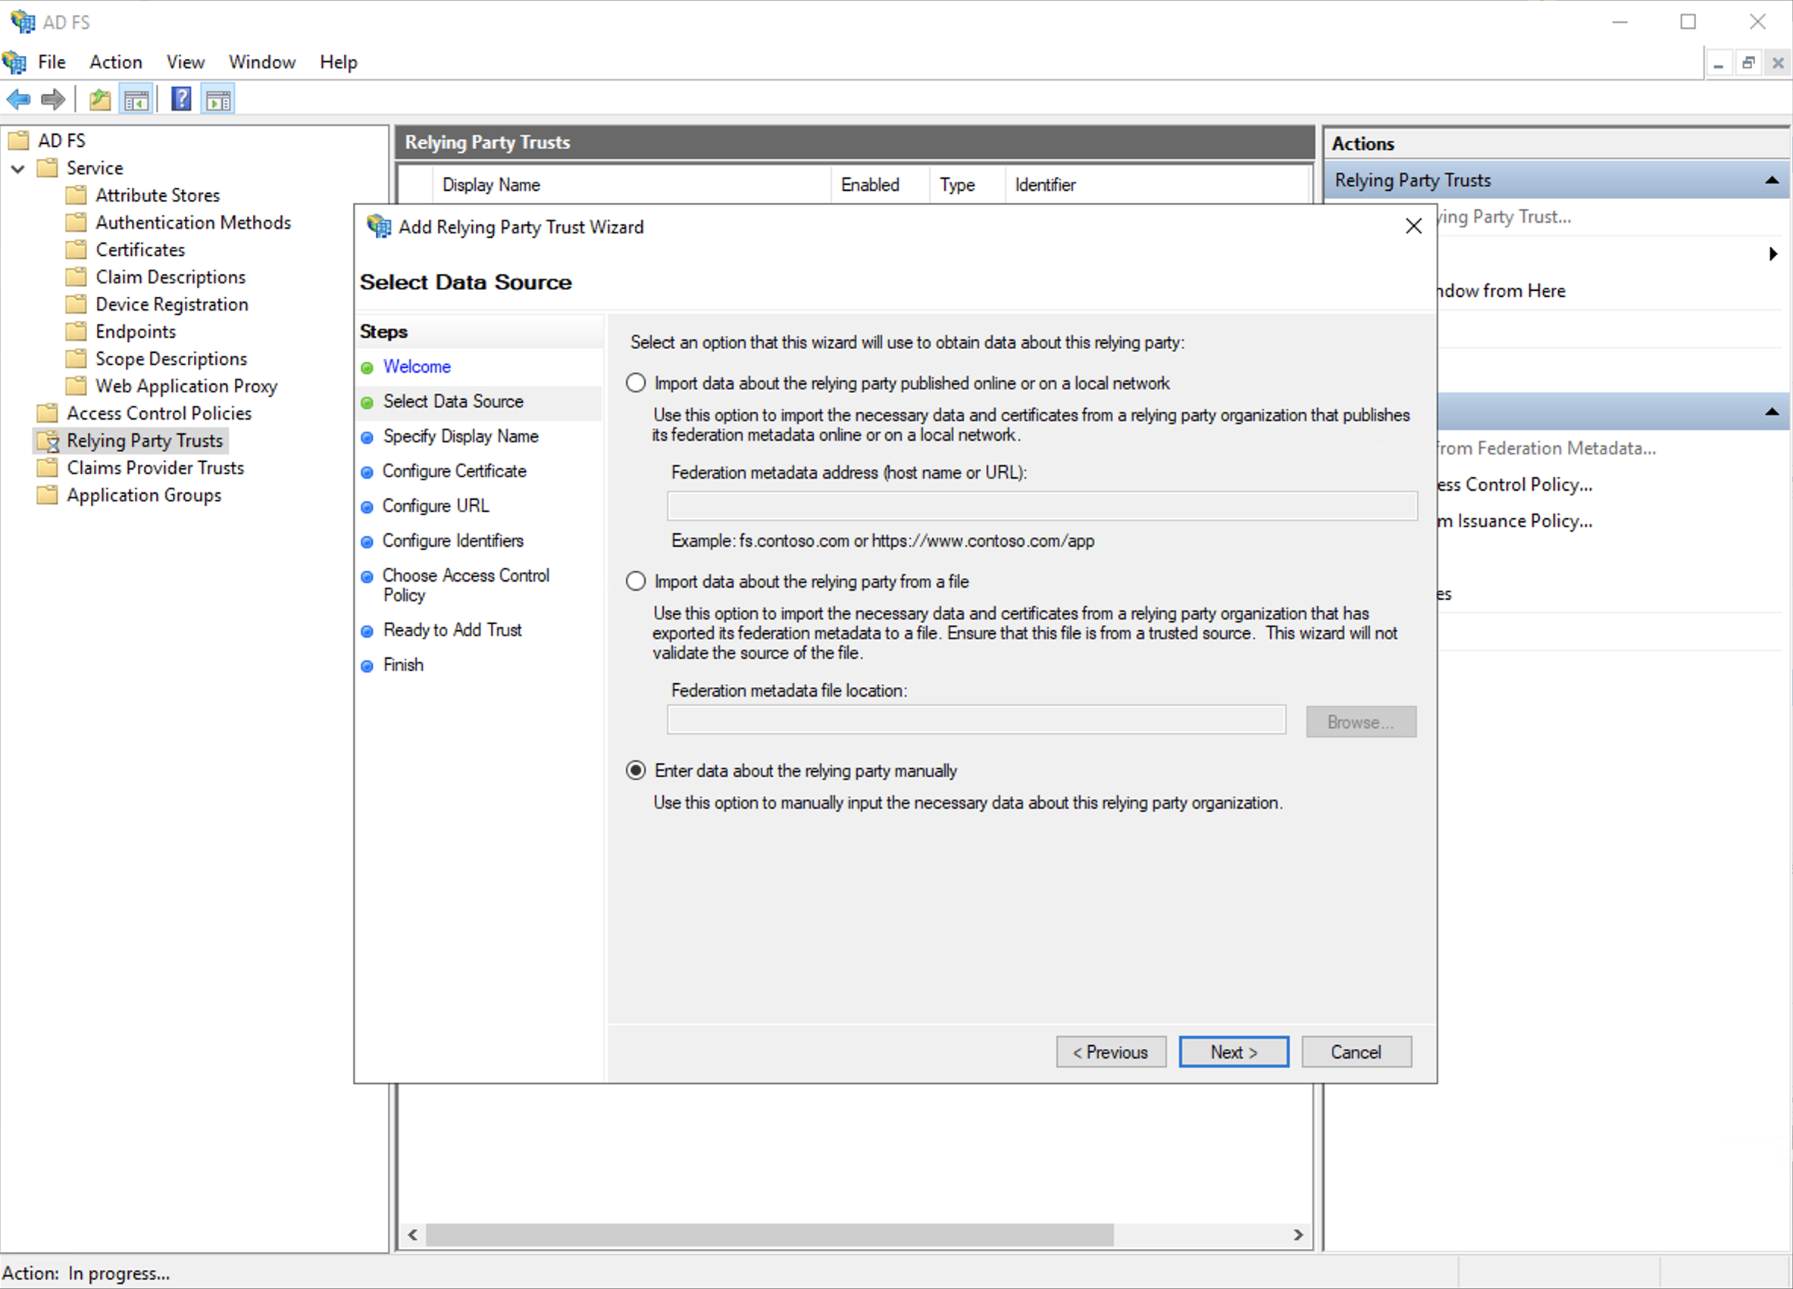Image resolution: width=1793 pixels, height=1289 pixels.
Task: Click the Up one level folder icon
Action: coord(100,99)
